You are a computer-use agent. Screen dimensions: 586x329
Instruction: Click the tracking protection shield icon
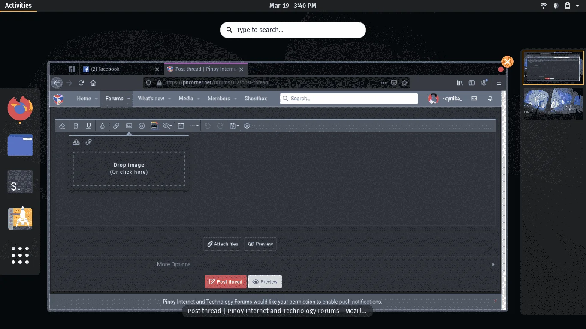point(149,83)
